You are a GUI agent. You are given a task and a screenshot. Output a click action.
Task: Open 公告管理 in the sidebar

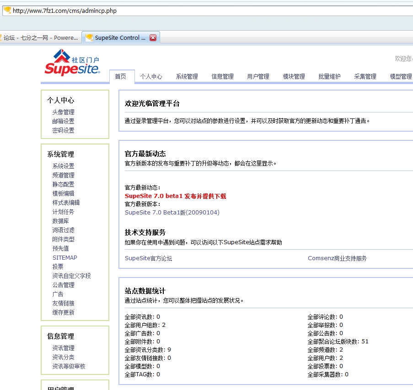click(x=63, y=285)
